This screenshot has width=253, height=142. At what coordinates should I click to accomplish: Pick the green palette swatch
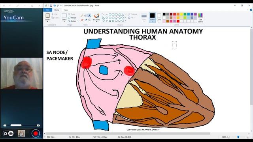pyautogui.click(x=185, y=14)
